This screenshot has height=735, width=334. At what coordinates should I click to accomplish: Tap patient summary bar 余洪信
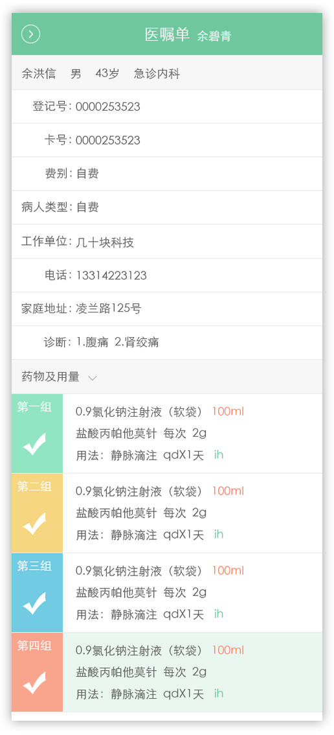pos(167,73)
